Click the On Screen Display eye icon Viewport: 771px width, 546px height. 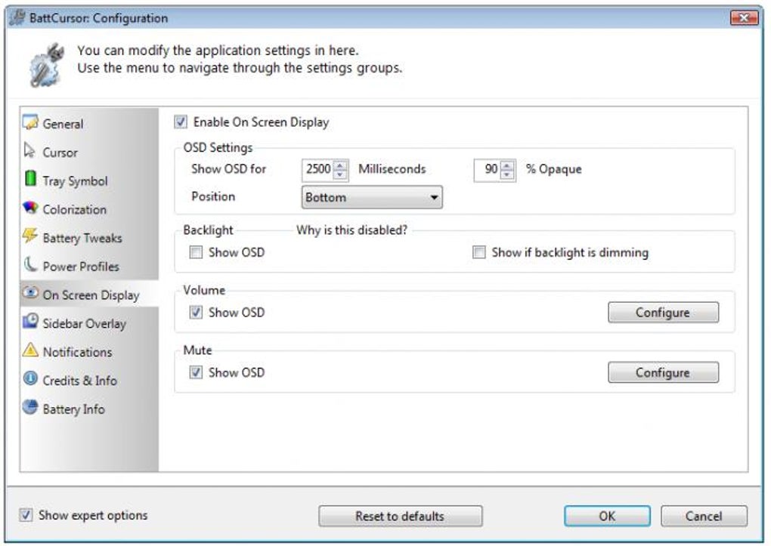click(30, 293)
